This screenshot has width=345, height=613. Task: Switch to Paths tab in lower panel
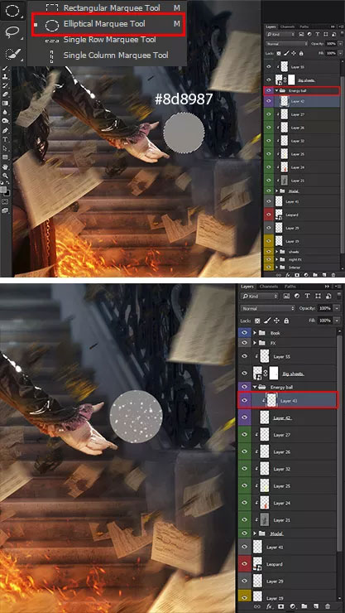tap(290, 287)
